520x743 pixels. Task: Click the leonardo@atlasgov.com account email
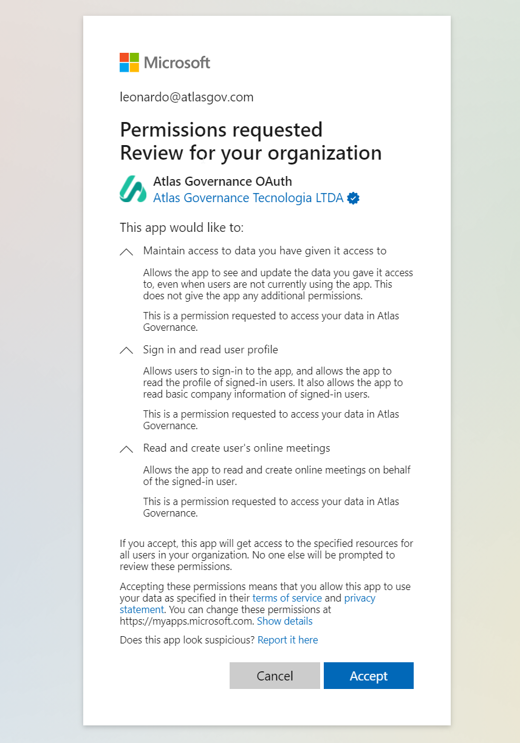point(186,97)
